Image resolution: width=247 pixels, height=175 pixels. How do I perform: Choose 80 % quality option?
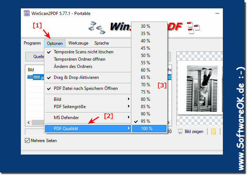(x=149, y=99)
